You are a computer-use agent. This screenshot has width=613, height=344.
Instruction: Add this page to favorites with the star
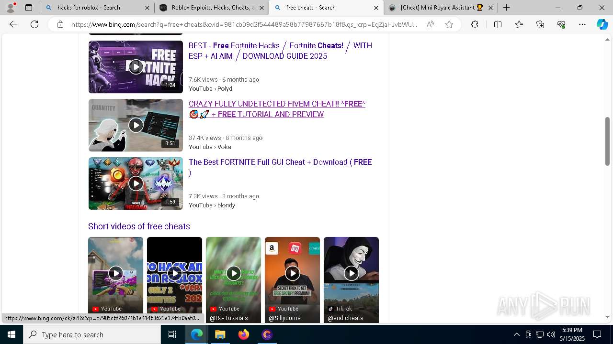pyautogui.click(x=449, y=24)
